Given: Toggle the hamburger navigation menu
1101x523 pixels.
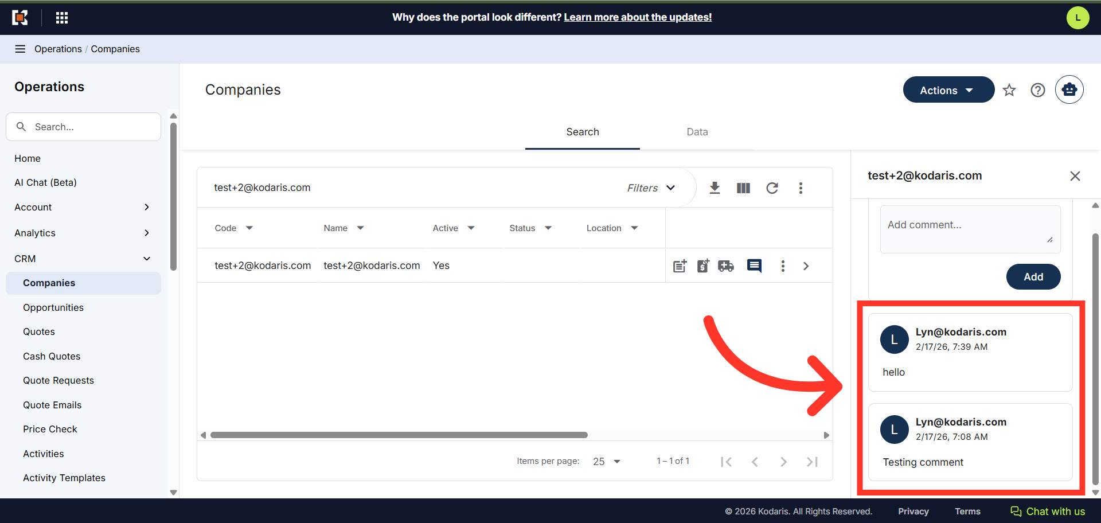Looking at the screenshot, I should pyautogui.click(x=20, y=49).
